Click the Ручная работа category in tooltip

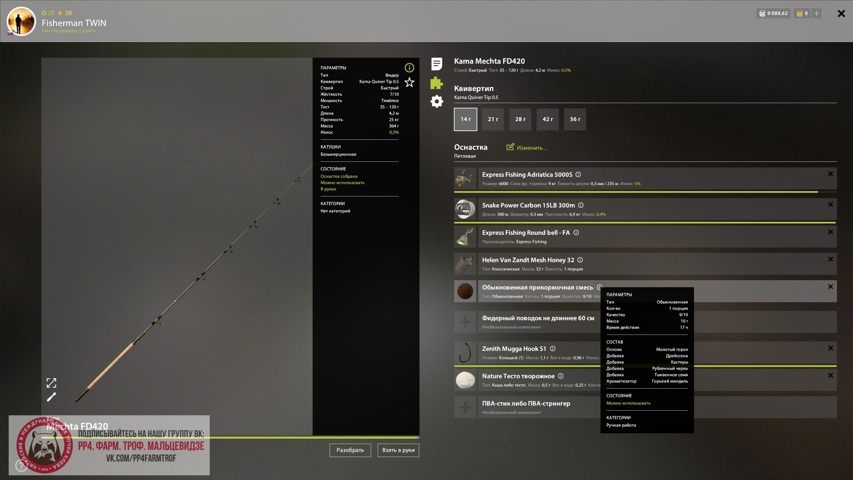point(621,425)
